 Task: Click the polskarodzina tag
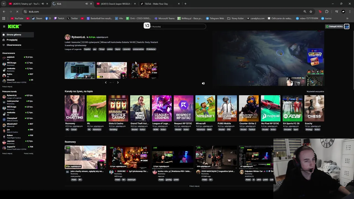pos(138,49)
